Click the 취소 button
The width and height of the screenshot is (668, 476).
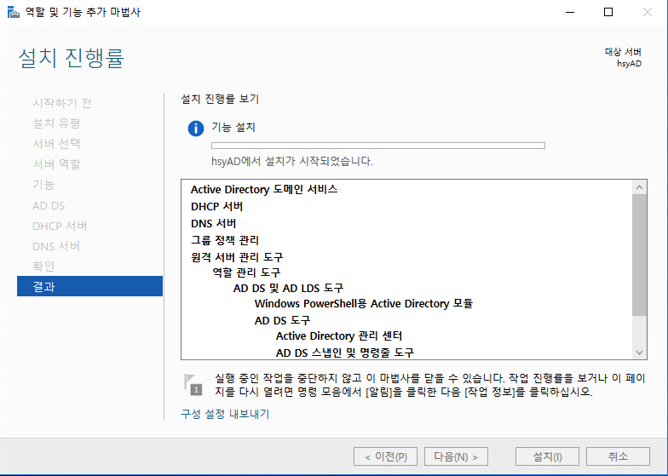point(618,456)
